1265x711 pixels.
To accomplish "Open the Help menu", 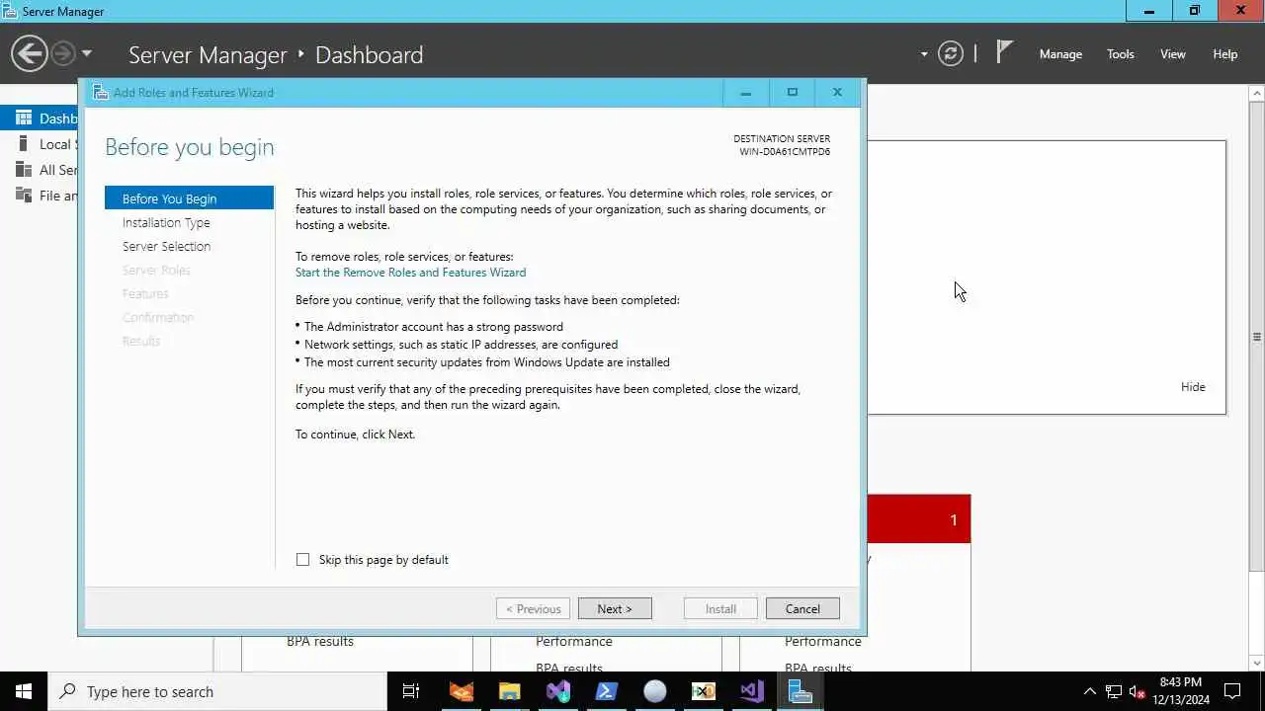I will pos(1224,54).
